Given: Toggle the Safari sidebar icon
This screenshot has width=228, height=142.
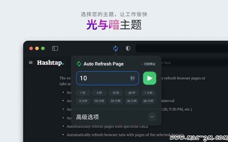Looking at the screenshot, I should [55, 48].
